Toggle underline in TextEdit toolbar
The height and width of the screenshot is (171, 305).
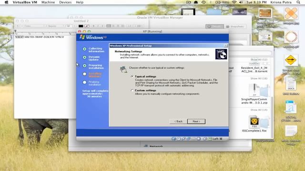tap(102, 26)
